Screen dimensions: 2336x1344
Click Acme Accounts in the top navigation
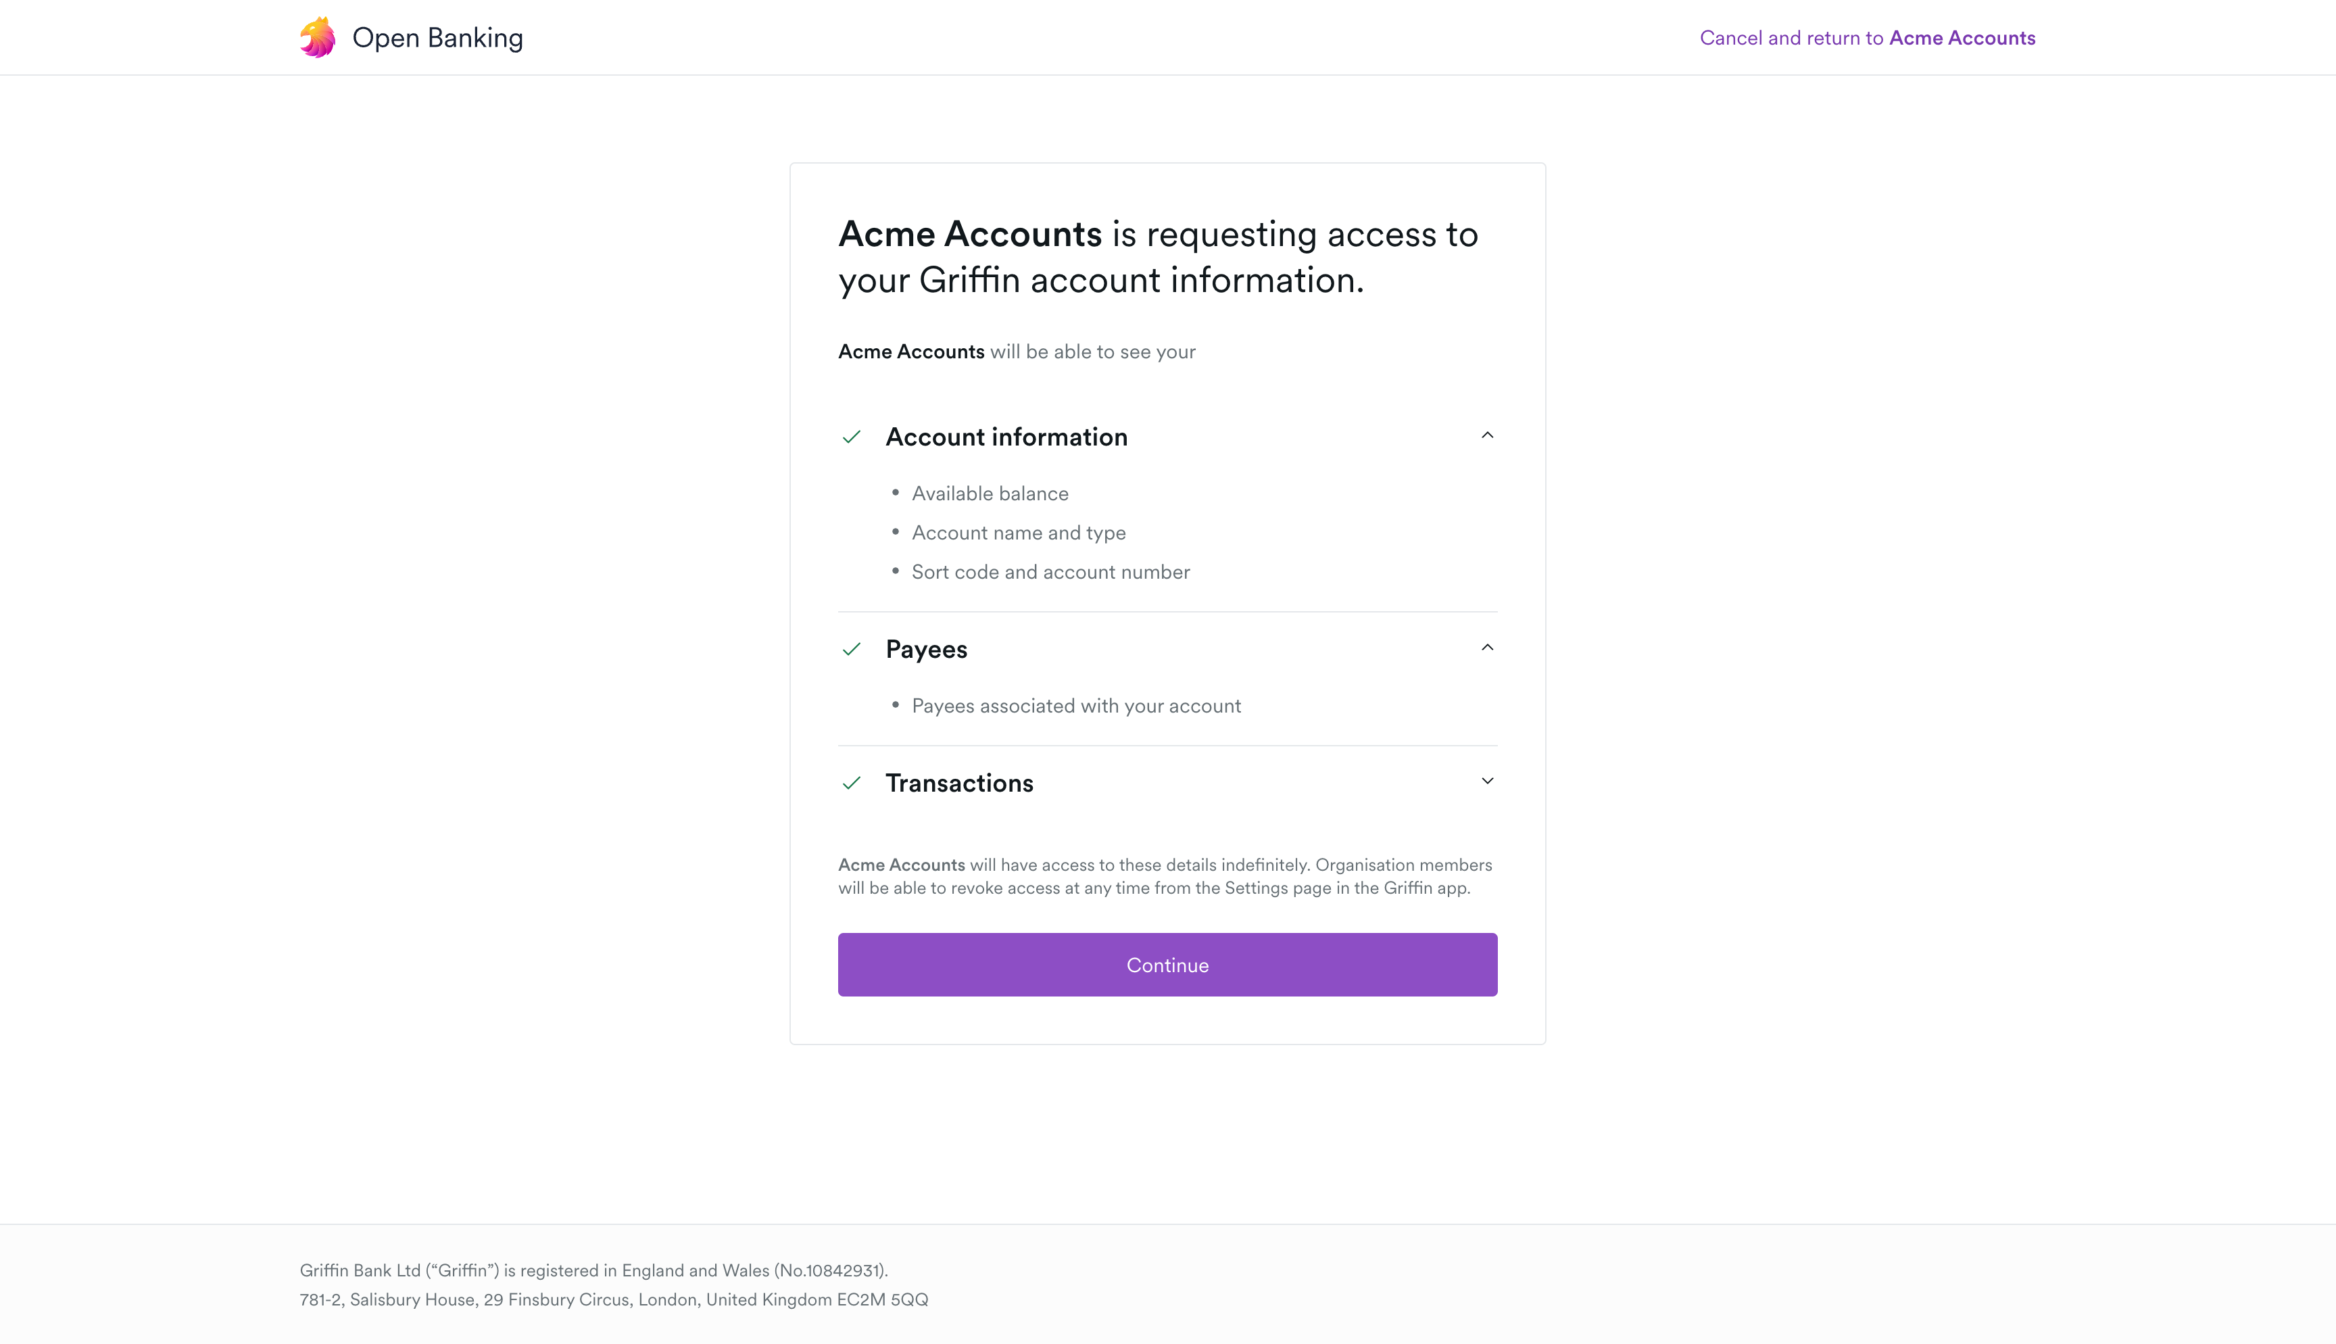[x=1962, y=38]
